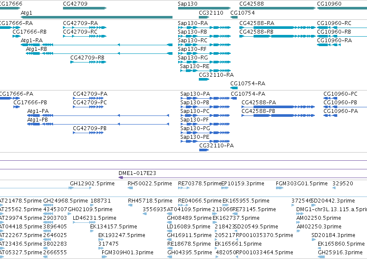This screenshot has height=259, width=367.
Task: Select the CG32110 gene label
Action: 211,12
